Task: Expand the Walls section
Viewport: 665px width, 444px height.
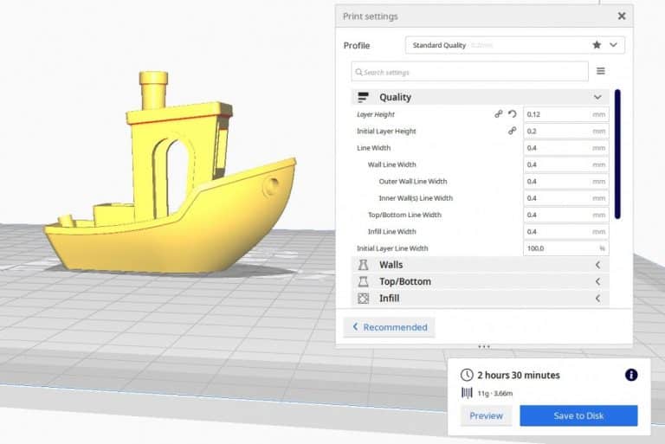Action: pos(480,265)
